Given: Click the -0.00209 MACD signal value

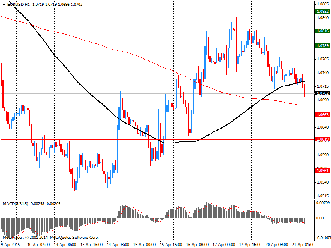Looking at the screenshot, I should pos(53,204).
